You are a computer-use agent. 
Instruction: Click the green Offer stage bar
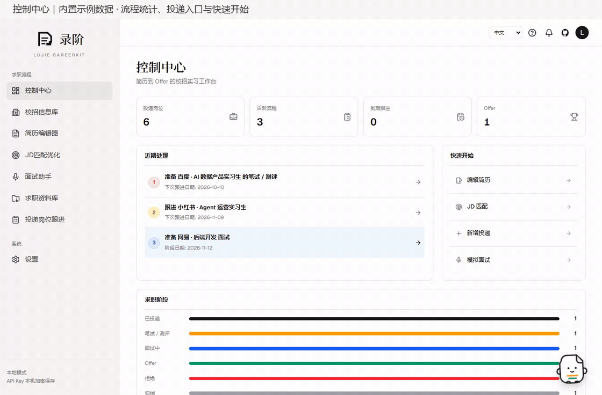point(374,363)
